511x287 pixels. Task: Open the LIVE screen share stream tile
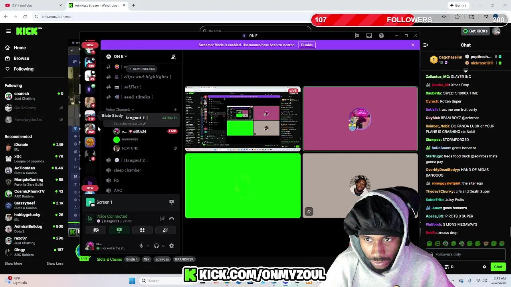[243, 119]
